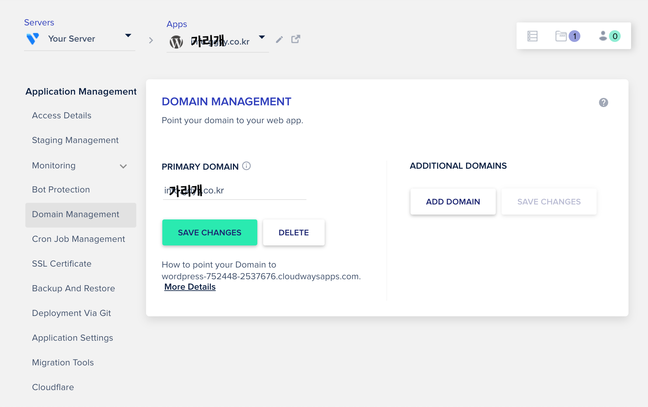648x407 pixels.
Task: Follow the More Details link
Action: point(190,287)
